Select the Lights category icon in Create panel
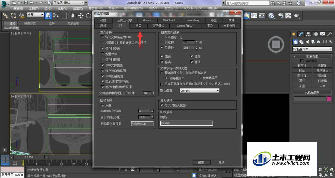The height and width of the screenshot is (178, 335). click(x=307, y=42)
